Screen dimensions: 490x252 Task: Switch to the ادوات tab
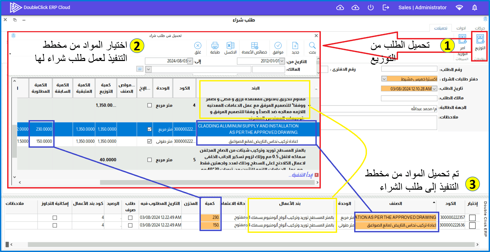pyautogui.click(x=461, y=28)
